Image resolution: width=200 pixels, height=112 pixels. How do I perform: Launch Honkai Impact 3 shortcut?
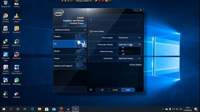click(x=6, y=70)
